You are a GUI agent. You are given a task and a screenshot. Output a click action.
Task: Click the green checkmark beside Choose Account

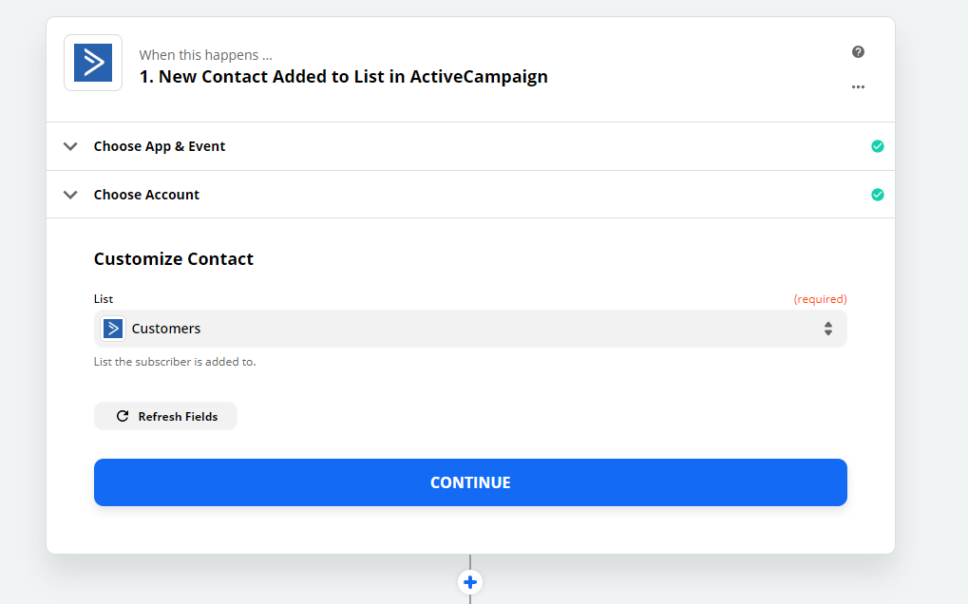pyautogui.click(x=877, y=195)
